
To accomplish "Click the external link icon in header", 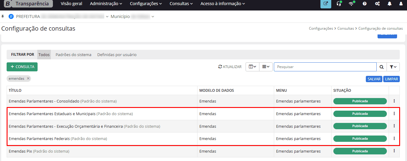I will 326,4.
